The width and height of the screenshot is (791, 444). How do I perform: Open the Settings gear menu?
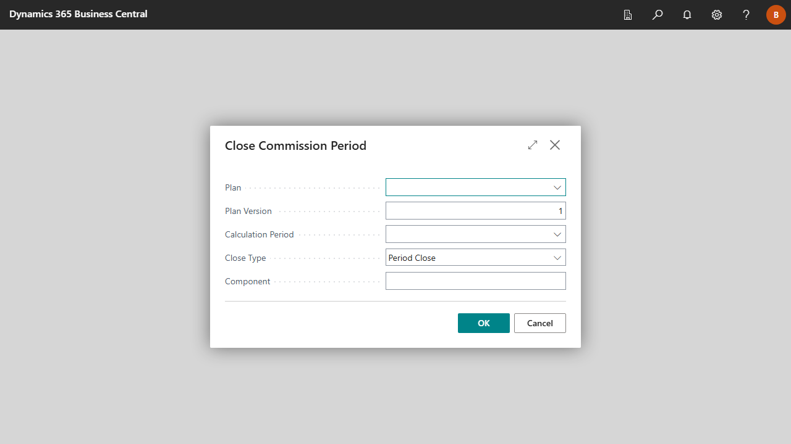coord(717,15)
